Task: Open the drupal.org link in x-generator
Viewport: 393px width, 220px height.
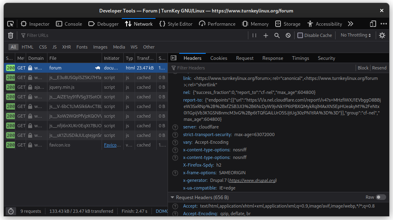Action: [252, 180]
